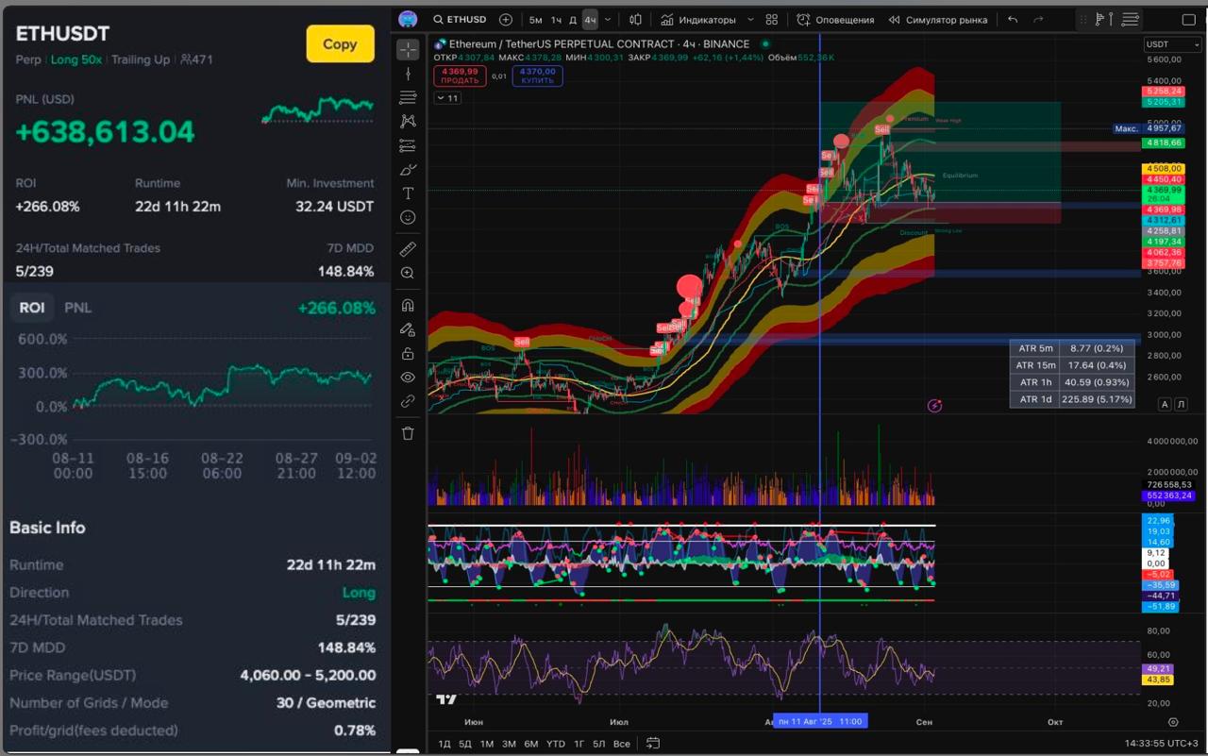Click the Price Range 4,060.00 - 5,200.00 value

tap(308, 676)
